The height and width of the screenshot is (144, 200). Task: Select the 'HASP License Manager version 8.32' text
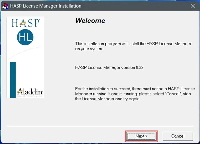(109, 68)
